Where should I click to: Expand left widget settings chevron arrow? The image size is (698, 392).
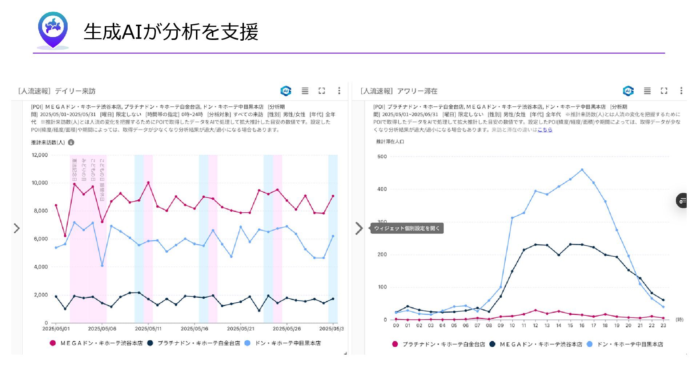(x=17, y=228)
